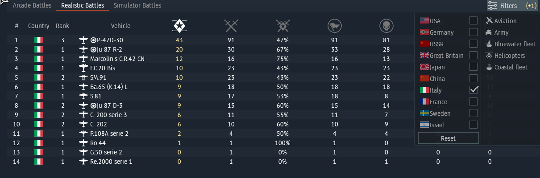Image resolution: width=540 pixels, height=178 pixels.
Task: Sort by the skull deaths icon column
Action: 386,26
